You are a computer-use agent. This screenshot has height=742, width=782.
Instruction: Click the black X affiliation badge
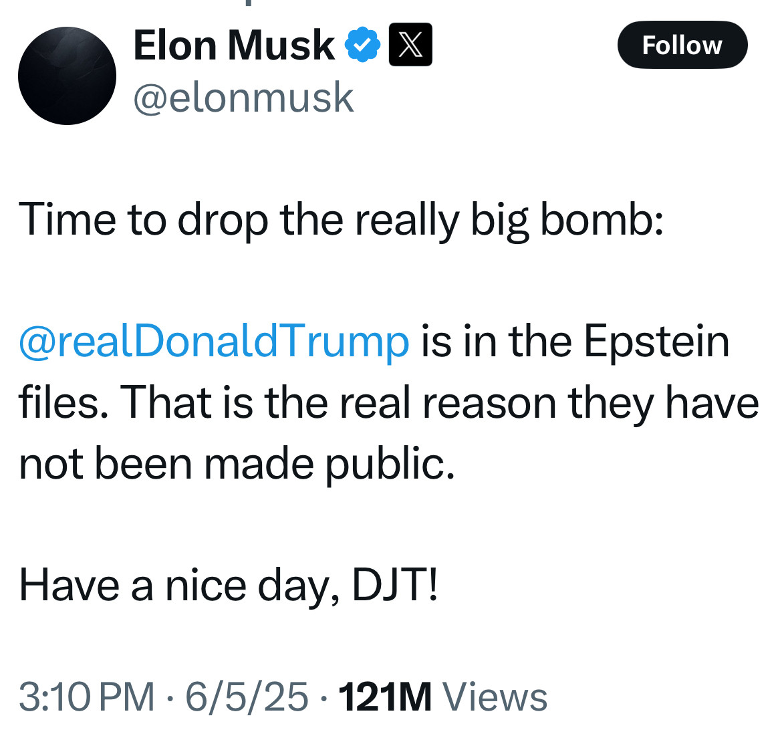pos(410,44)
